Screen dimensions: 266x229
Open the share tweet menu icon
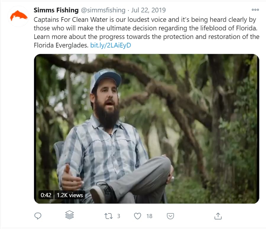[218, 216]
